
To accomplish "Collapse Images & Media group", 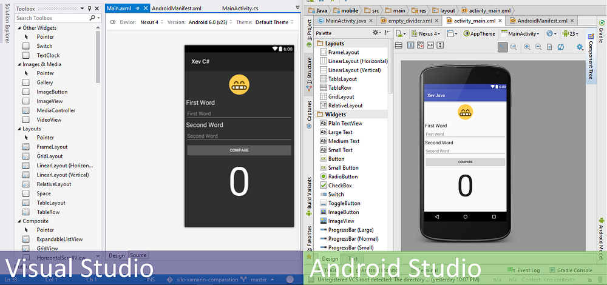I will pyautogui.click(x=19, y=64).
